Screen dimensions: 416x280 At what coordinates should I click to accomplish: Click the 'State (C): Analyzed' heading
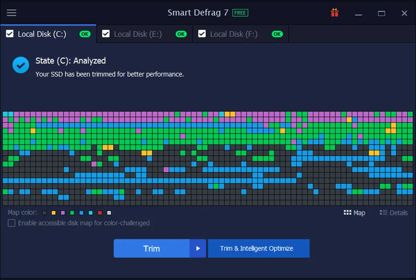click(70, 61)
